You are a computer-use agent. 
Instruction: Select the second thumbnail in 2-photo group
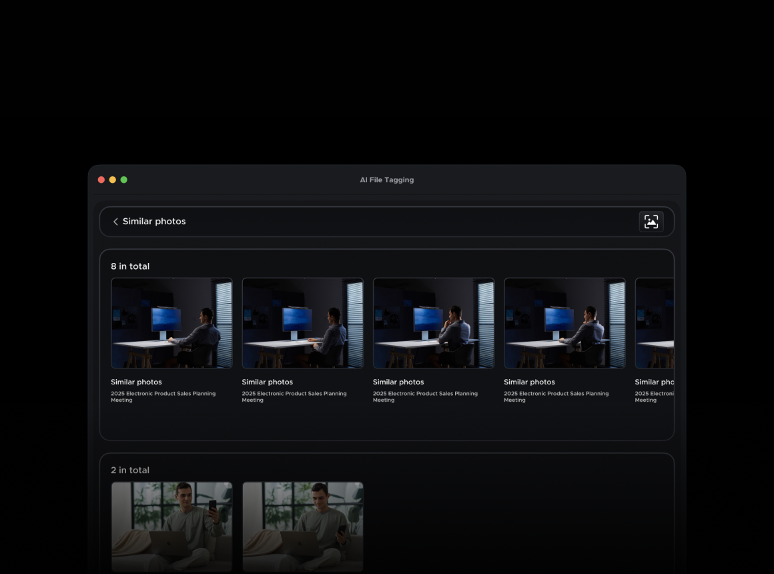[x=302, y=526]
